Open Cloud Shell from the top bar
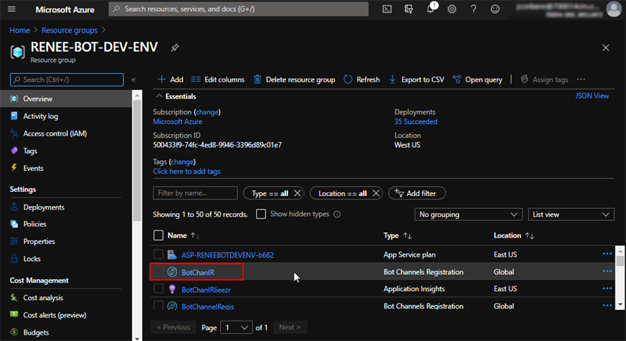Image resolution: width=626 pixels, height=341 pixels. [x=387, y=9]
